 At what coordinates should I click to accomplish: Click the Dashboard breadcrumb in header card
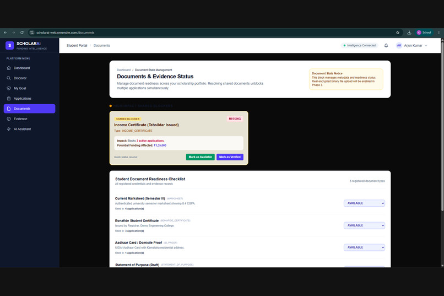(x=124, y=70)
